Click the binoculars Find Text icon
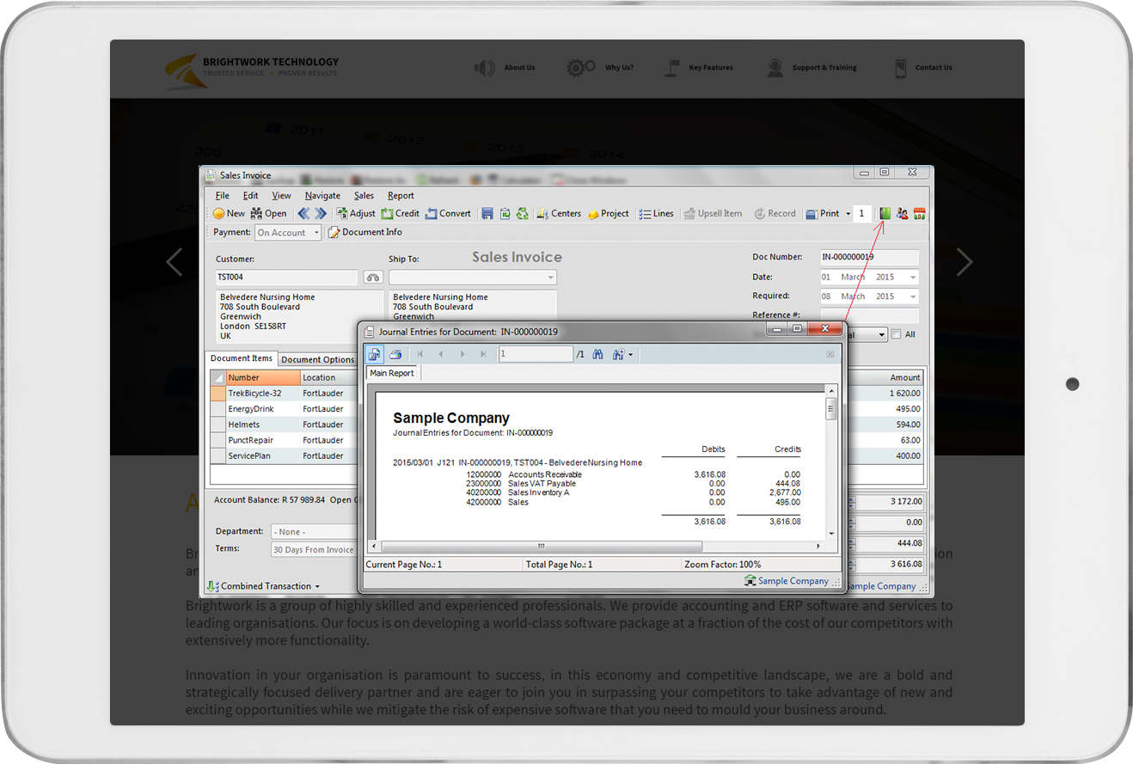The image size is (1133, 764). [598, 354]
